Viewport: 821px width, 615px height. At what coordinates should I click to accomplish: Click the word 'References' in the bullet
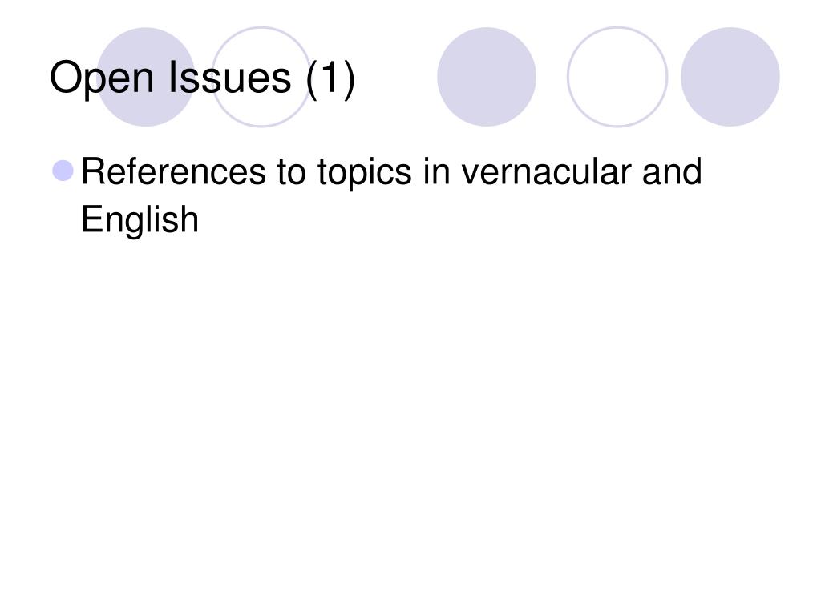pos(174,171)
